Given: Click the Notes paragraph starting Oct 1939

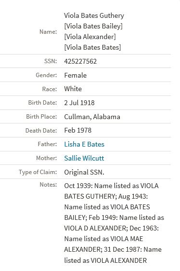Looking at the screenshot, I should [114, 223].
